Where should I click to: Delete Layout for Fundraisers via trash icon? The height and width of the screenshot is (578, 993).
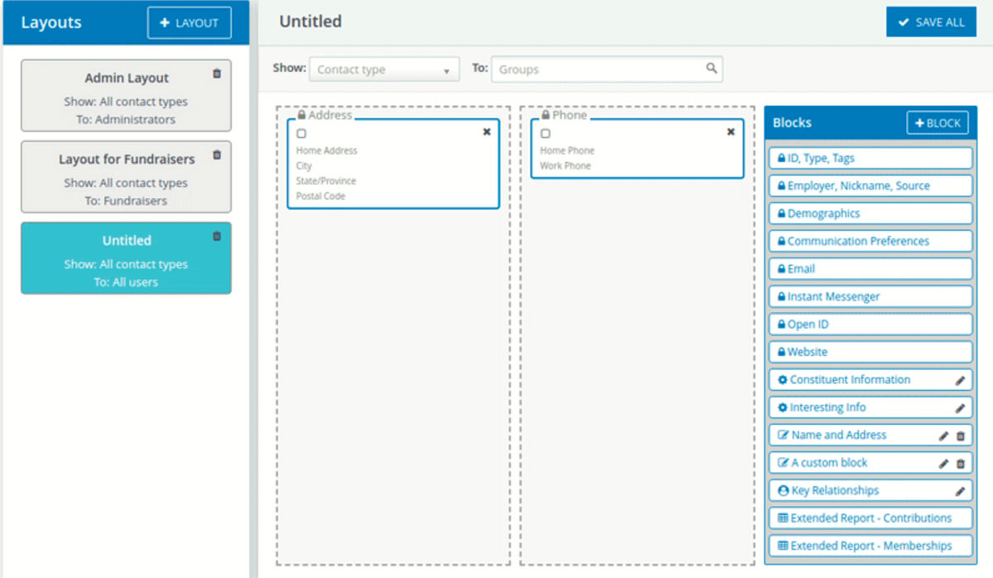[x=217, y=154]
